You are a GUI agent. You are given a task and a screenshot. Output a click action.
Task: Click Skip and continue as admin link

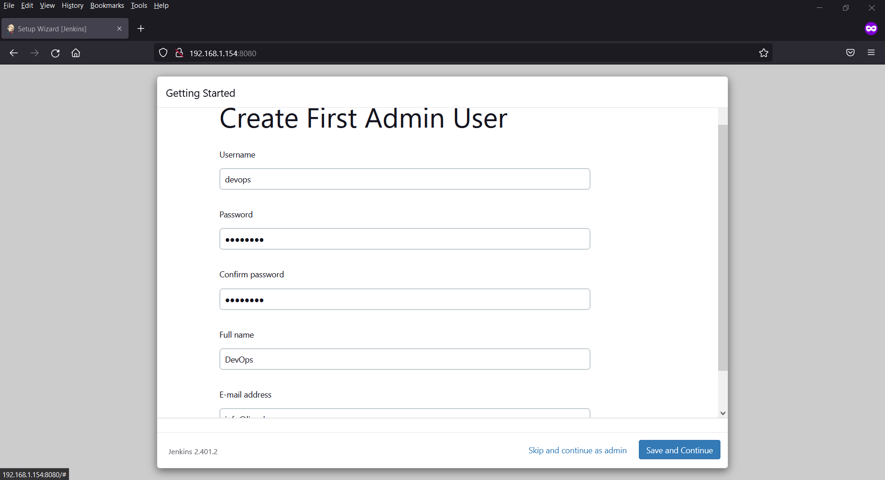(578, 450)
